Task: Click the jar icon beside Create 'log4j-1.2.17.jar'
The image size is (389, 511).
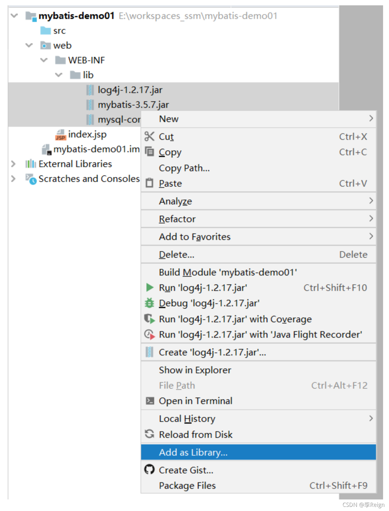Action: 150,352
